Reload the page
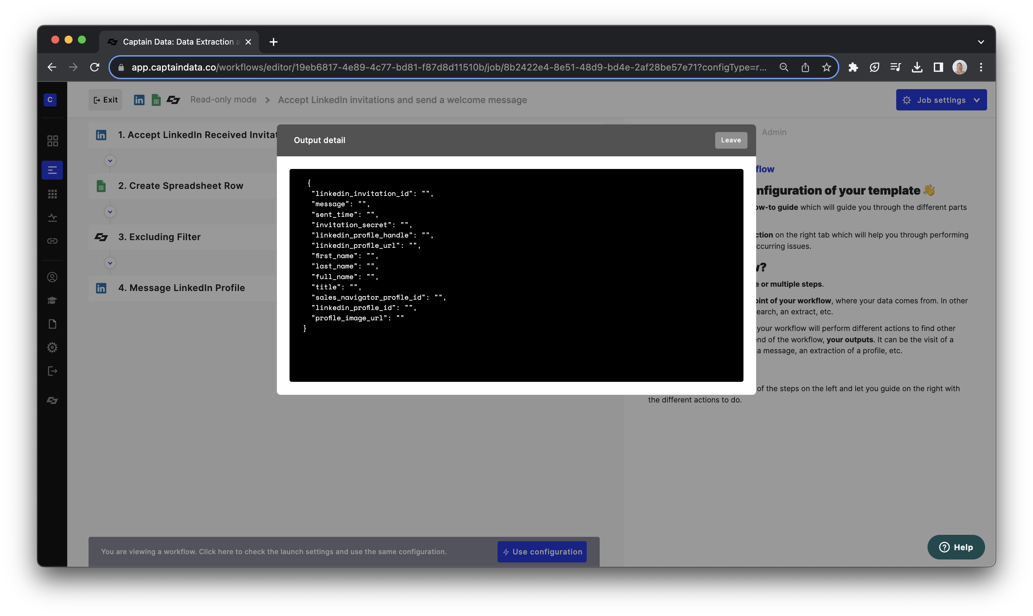Viewport: 1033px width, 616px height. click(x=95, y=67)
